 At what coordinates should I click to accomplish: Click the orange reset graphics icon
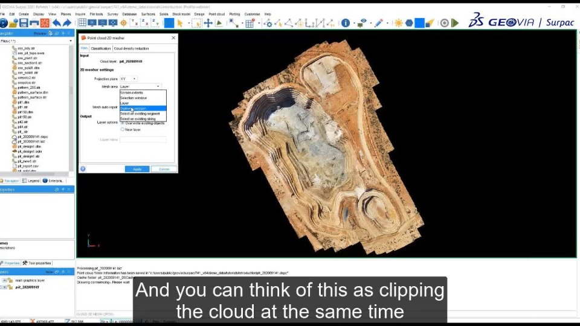point(45,23)
